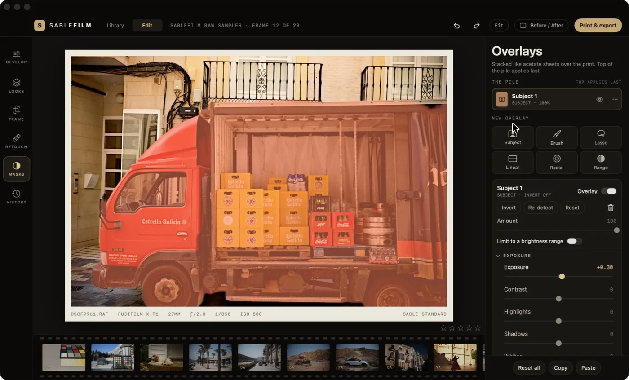Add a new Lasso overlay
629x380 pixels.
pyautogui.click(x=601, y=137)
